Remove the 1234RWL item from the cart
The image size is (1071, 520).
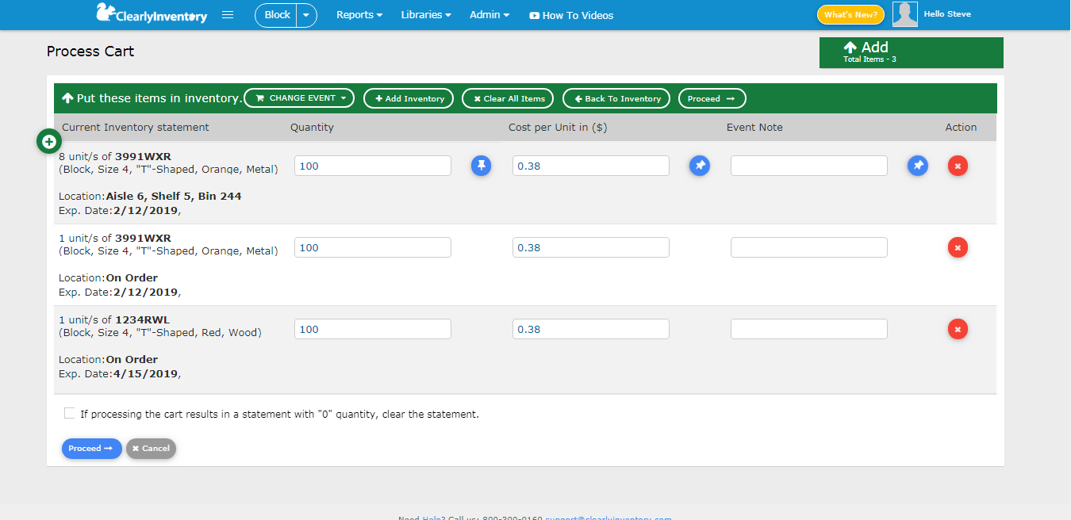point(958,329)
